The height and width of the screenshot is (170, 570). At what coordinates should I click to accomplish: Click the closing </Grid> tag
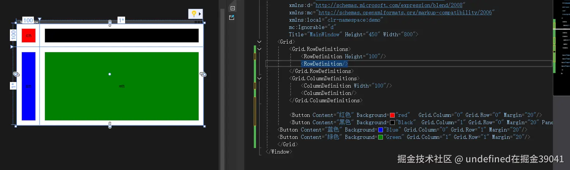pos(288,144)
